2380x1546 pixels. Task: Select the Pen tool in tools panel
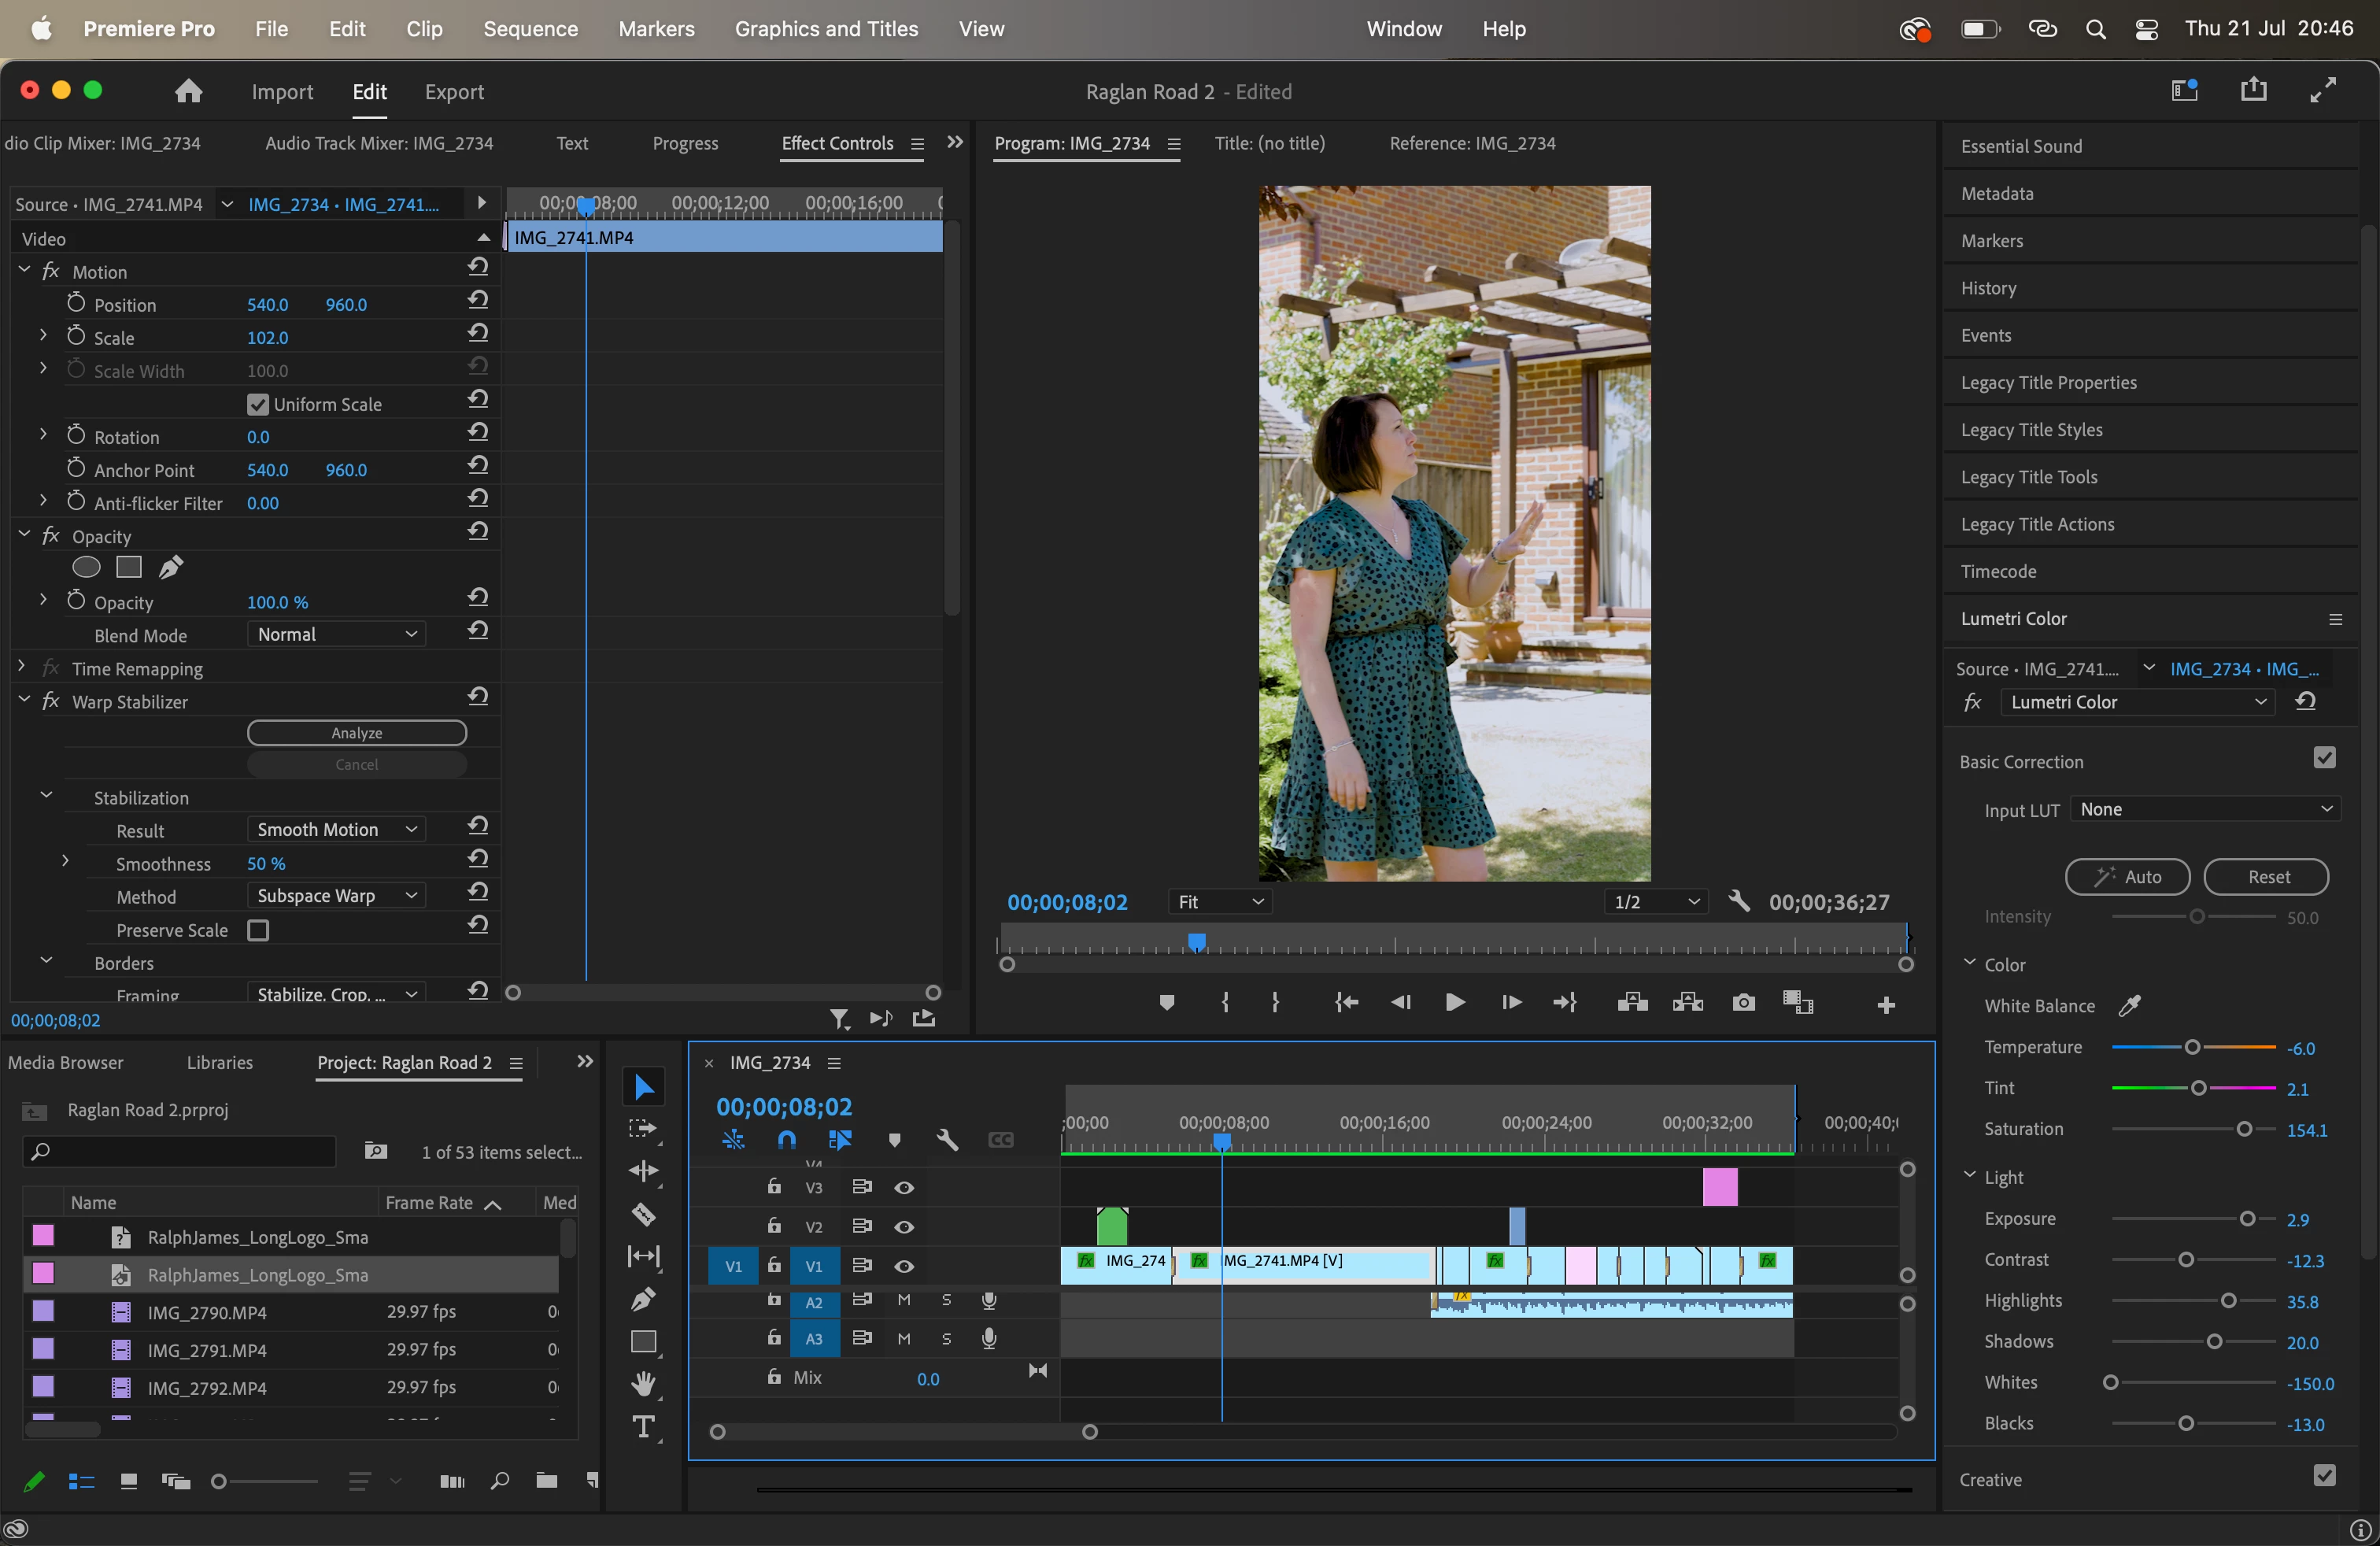click(x=643, y=1298)
